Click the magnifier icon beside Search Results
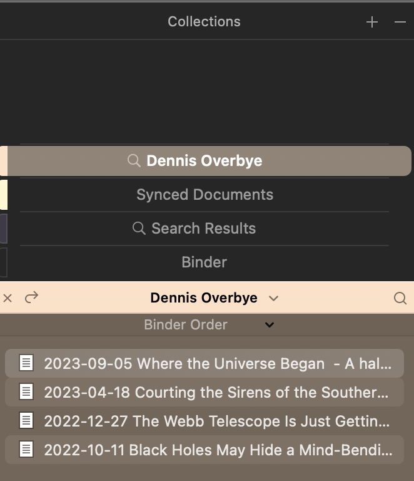 point(139,228)
